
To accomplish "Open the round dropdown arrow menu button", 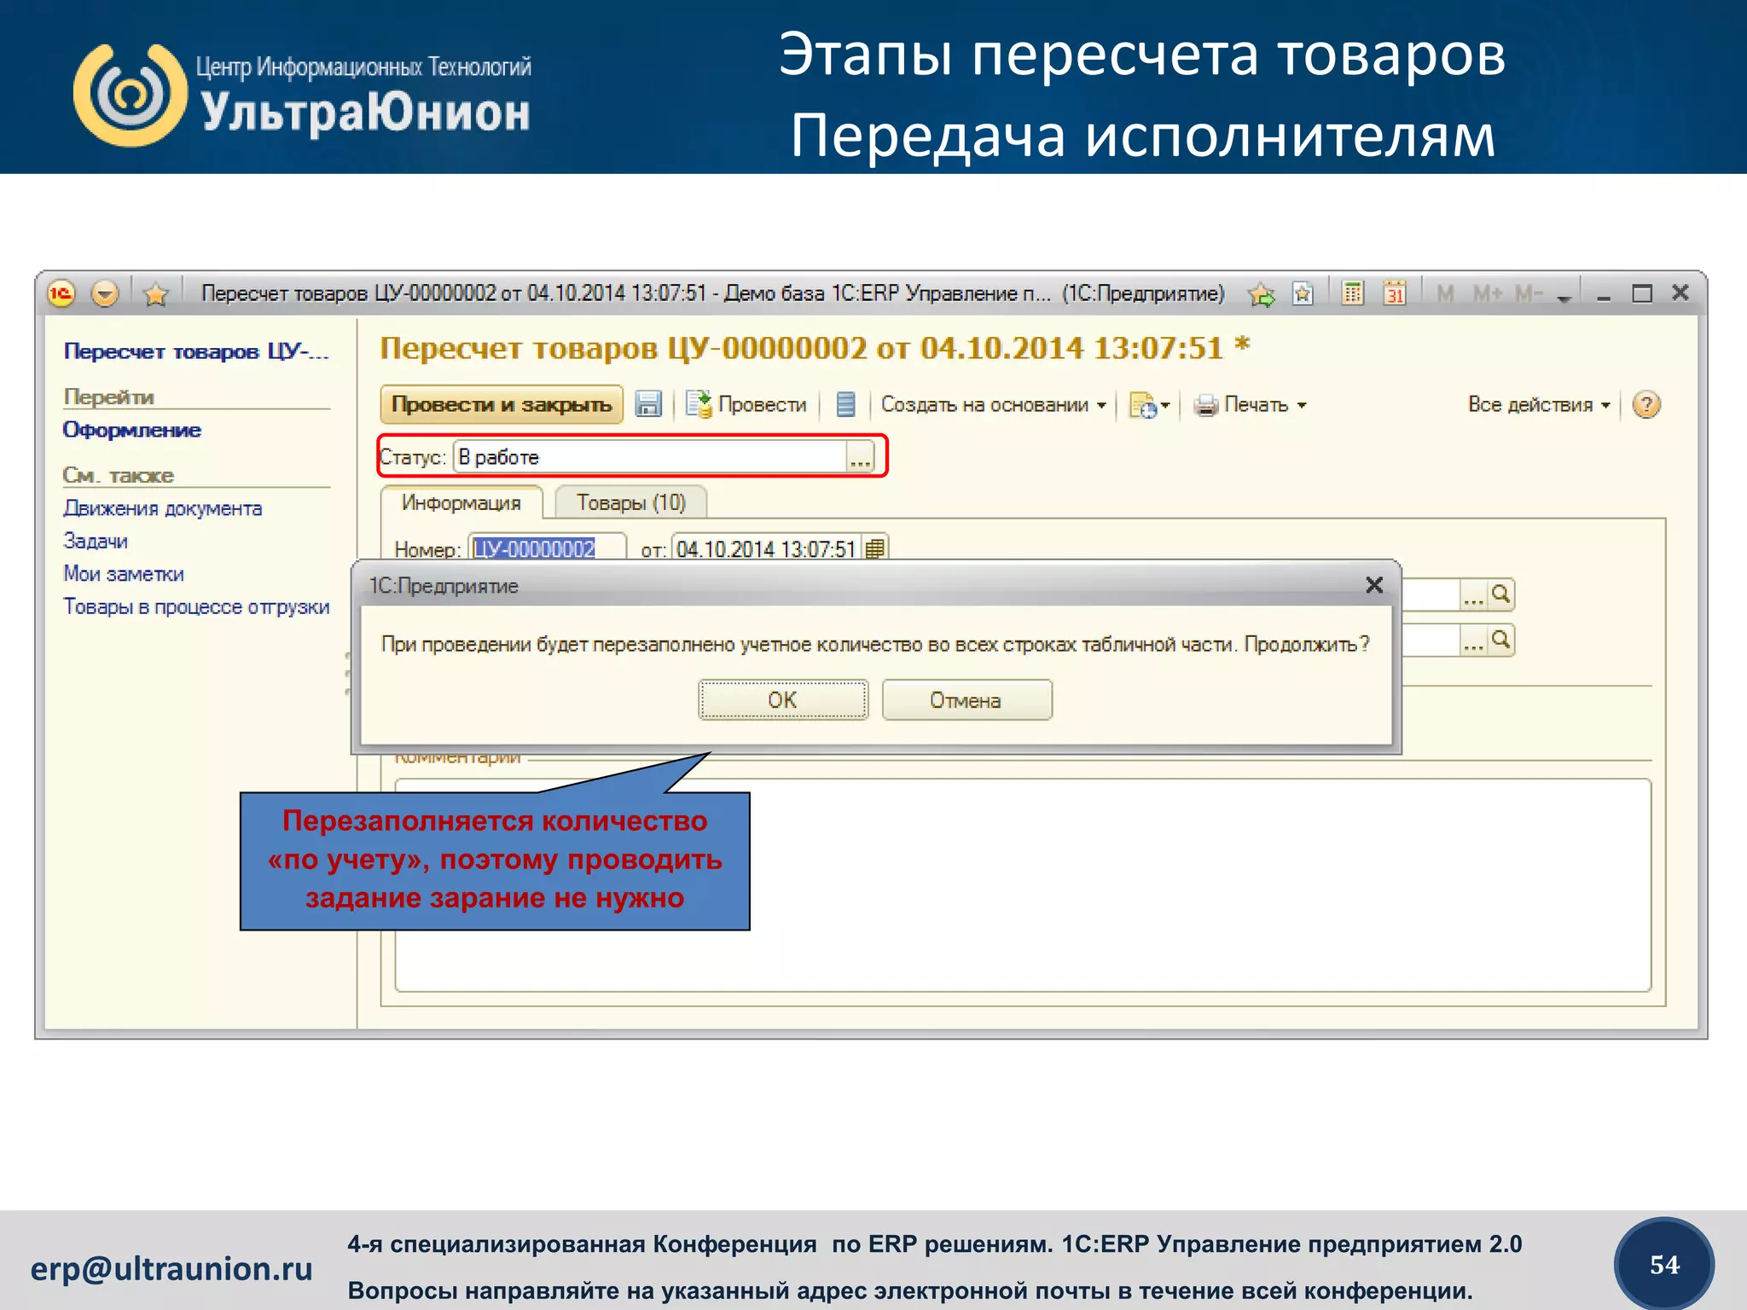I will [105, 294].
